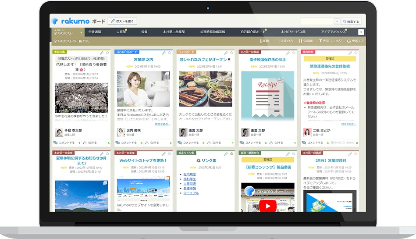This screenshot has height=239, width=416.
Task: Click コメントする on the カフェ post
Action: pyautogui.click(x=188, y=143)
